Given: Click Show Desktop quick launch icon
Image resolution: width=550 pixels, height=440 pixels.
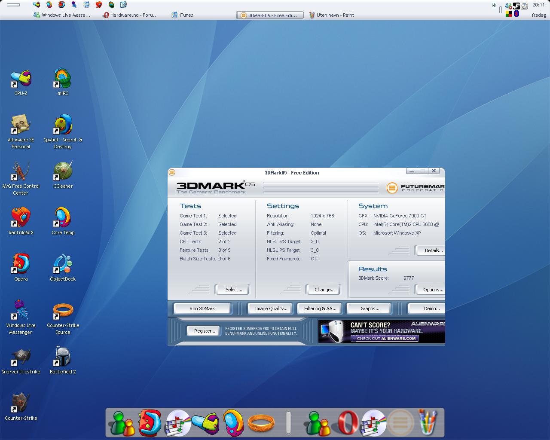Looking at the screenshot, I should tap(123, 5).
